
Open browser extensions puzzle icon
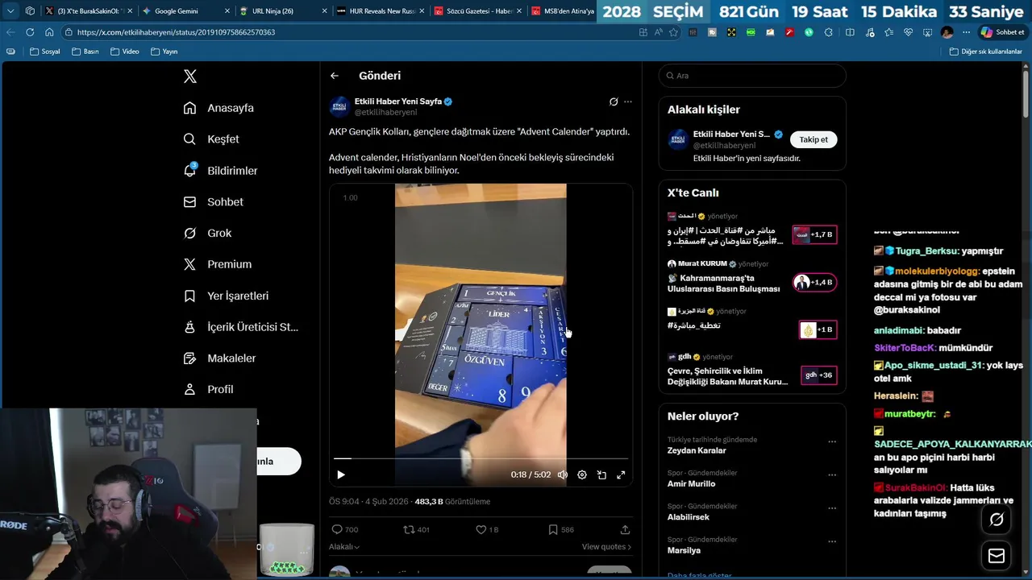pyautogui.click(x=828, y=32)
